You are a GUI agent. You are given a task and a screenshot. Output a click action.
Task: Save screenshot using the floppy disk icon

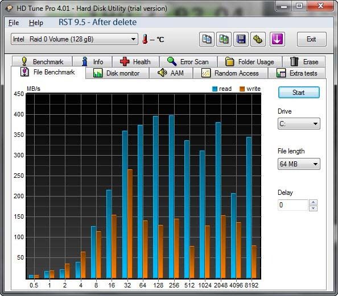[241, 39]
